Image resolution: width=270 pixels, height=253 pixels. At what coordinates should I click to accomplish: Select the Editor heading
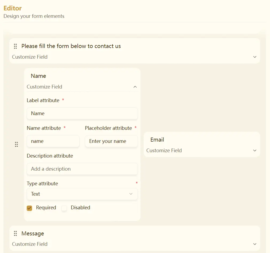pyautogui.click(x=12, y=8)
